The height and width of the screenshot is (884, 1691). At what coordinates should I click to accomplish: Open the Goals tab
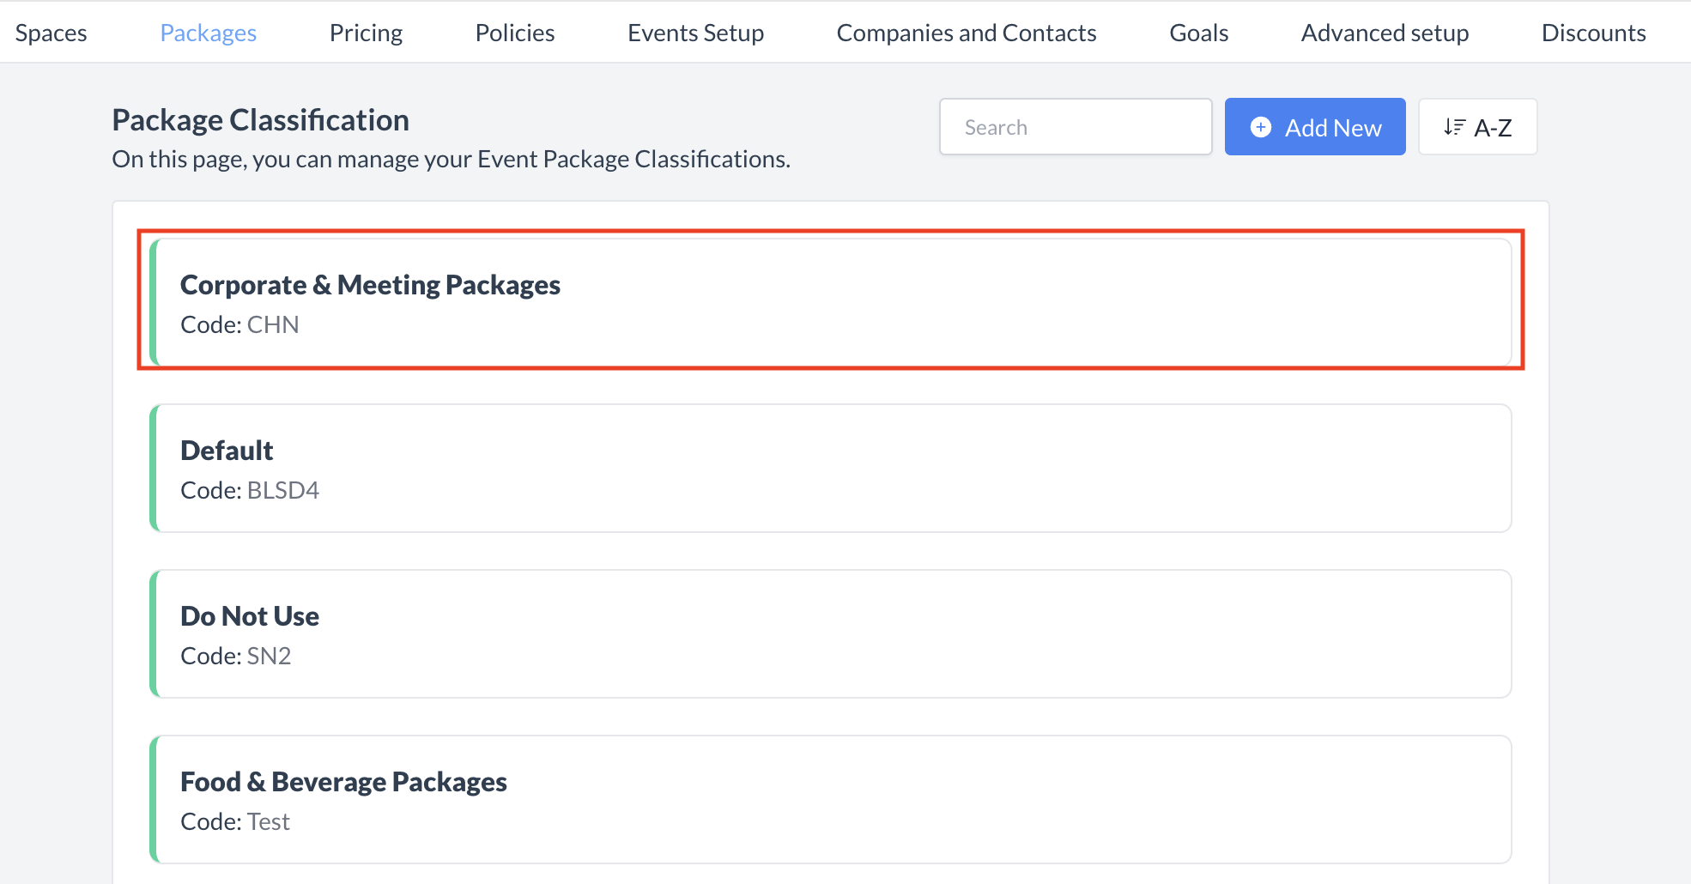click(x=1198, y=33)
